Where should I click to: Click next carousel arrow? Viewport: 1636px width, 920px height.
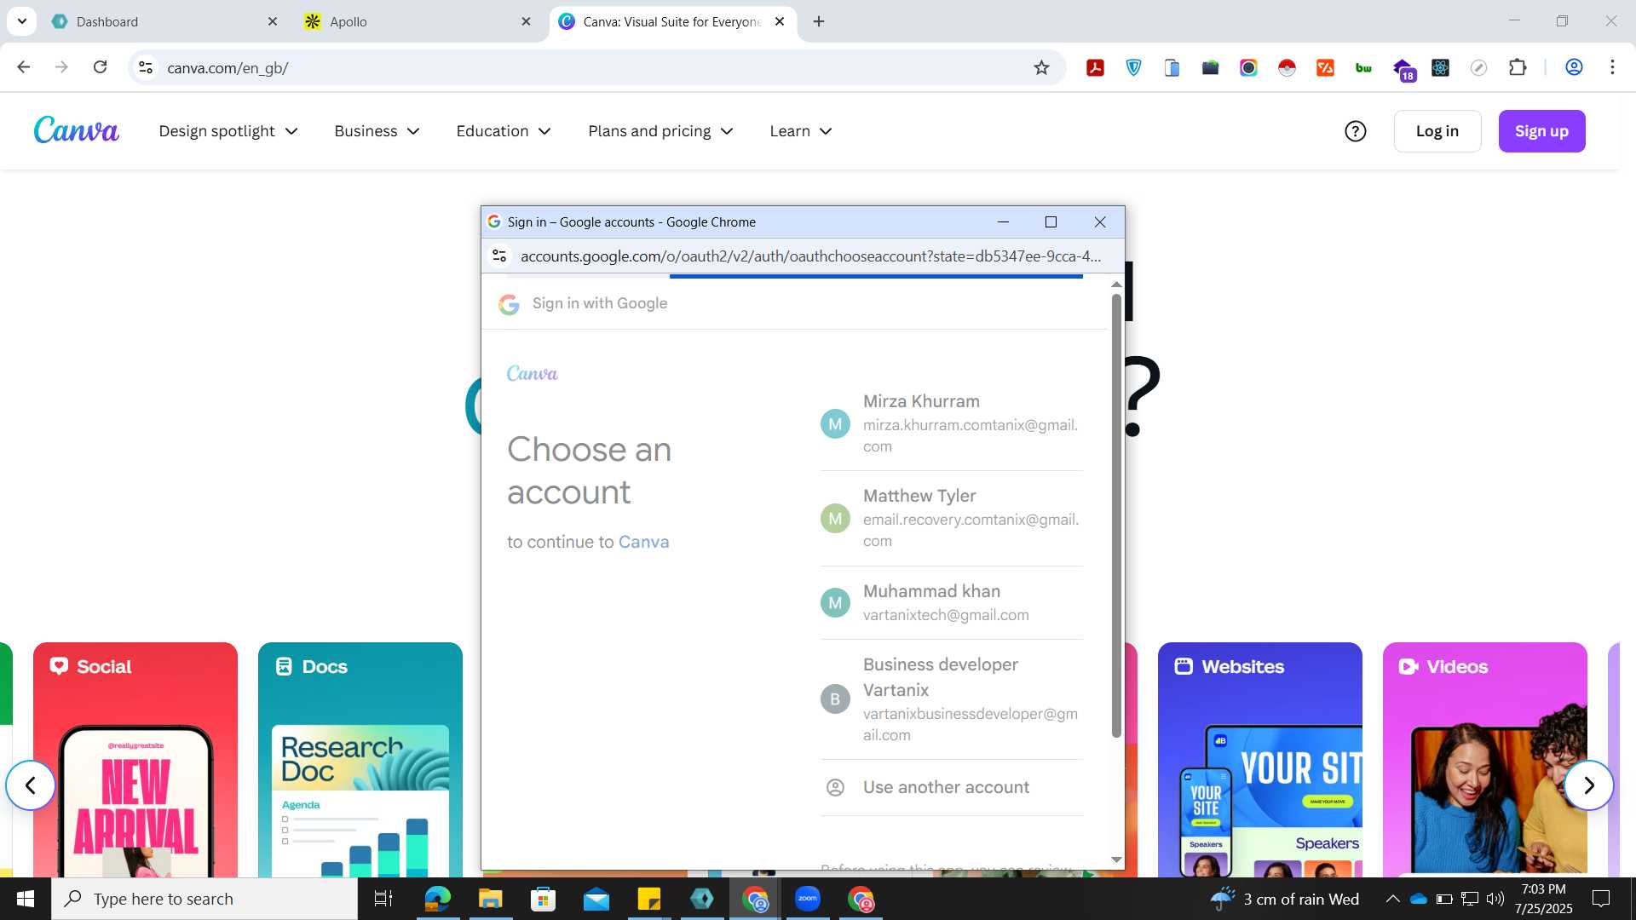coord(1588,785)
